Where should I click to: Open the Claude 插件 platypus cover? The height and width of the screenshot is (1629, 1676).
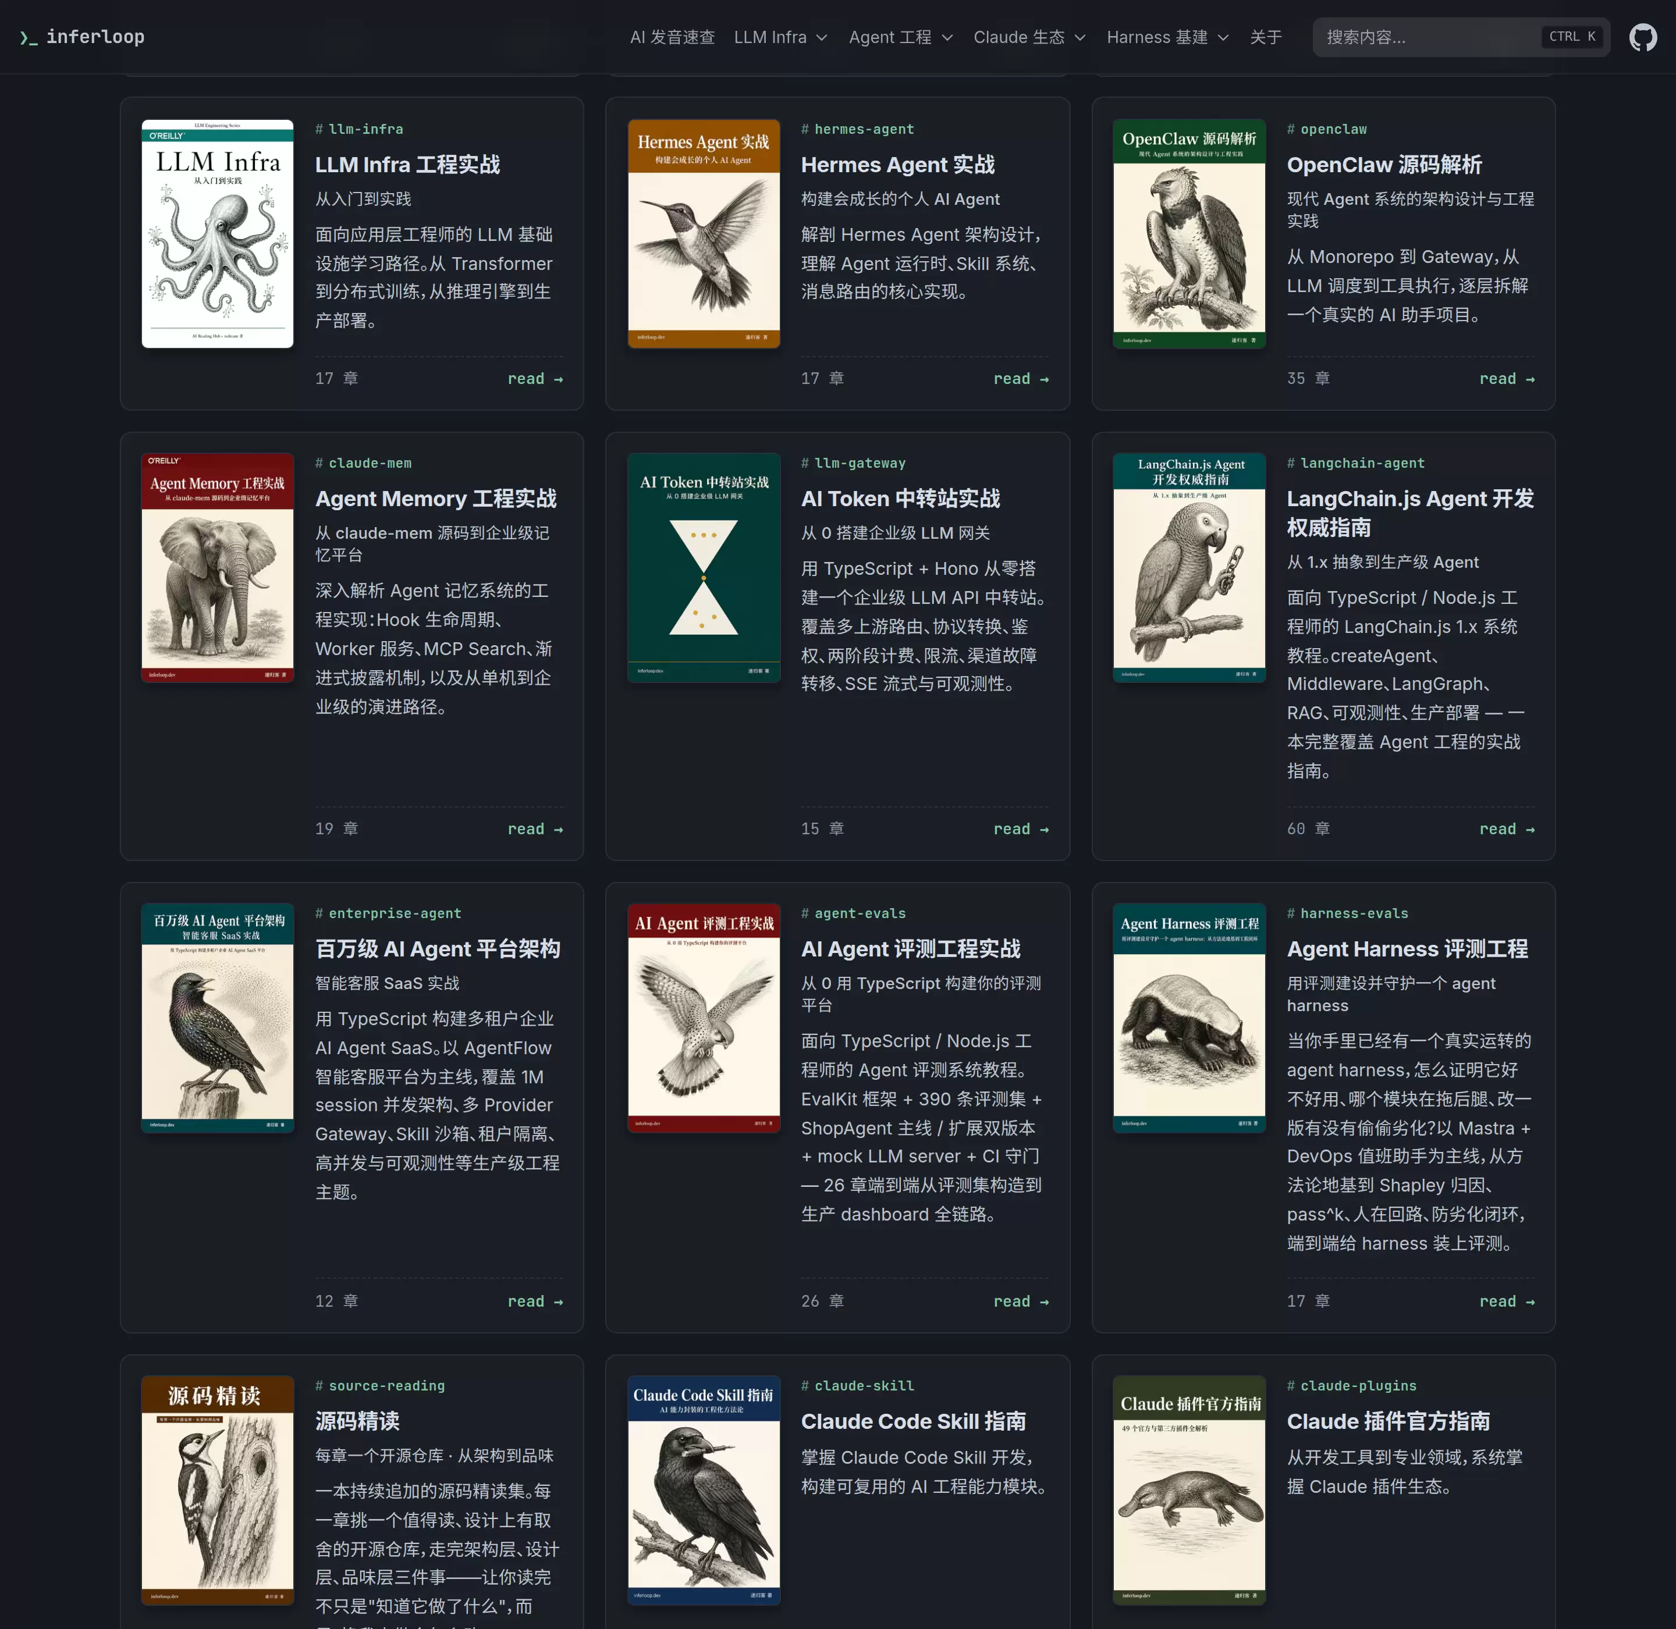1189,1491
